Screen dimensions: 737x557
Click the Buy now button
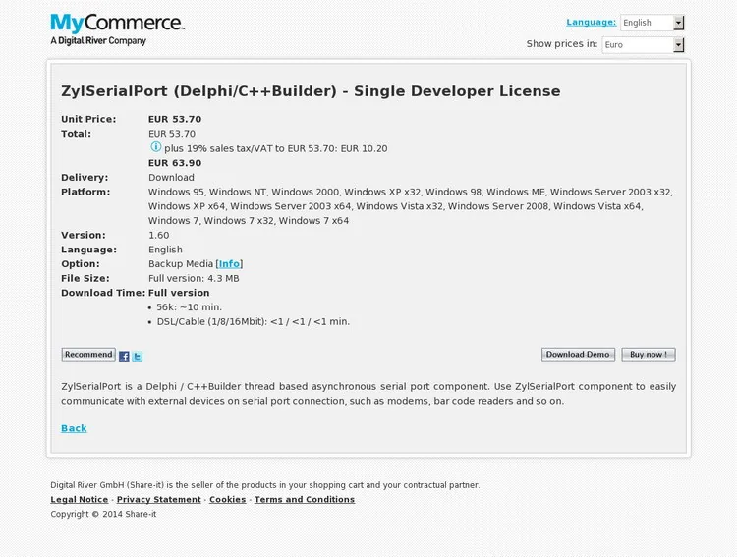click(649, 355)
